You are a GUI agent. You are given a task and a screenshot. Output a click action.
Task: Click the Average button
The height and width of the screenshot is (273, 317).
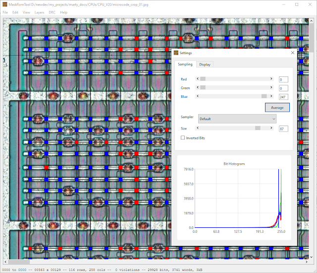[277, 108]
